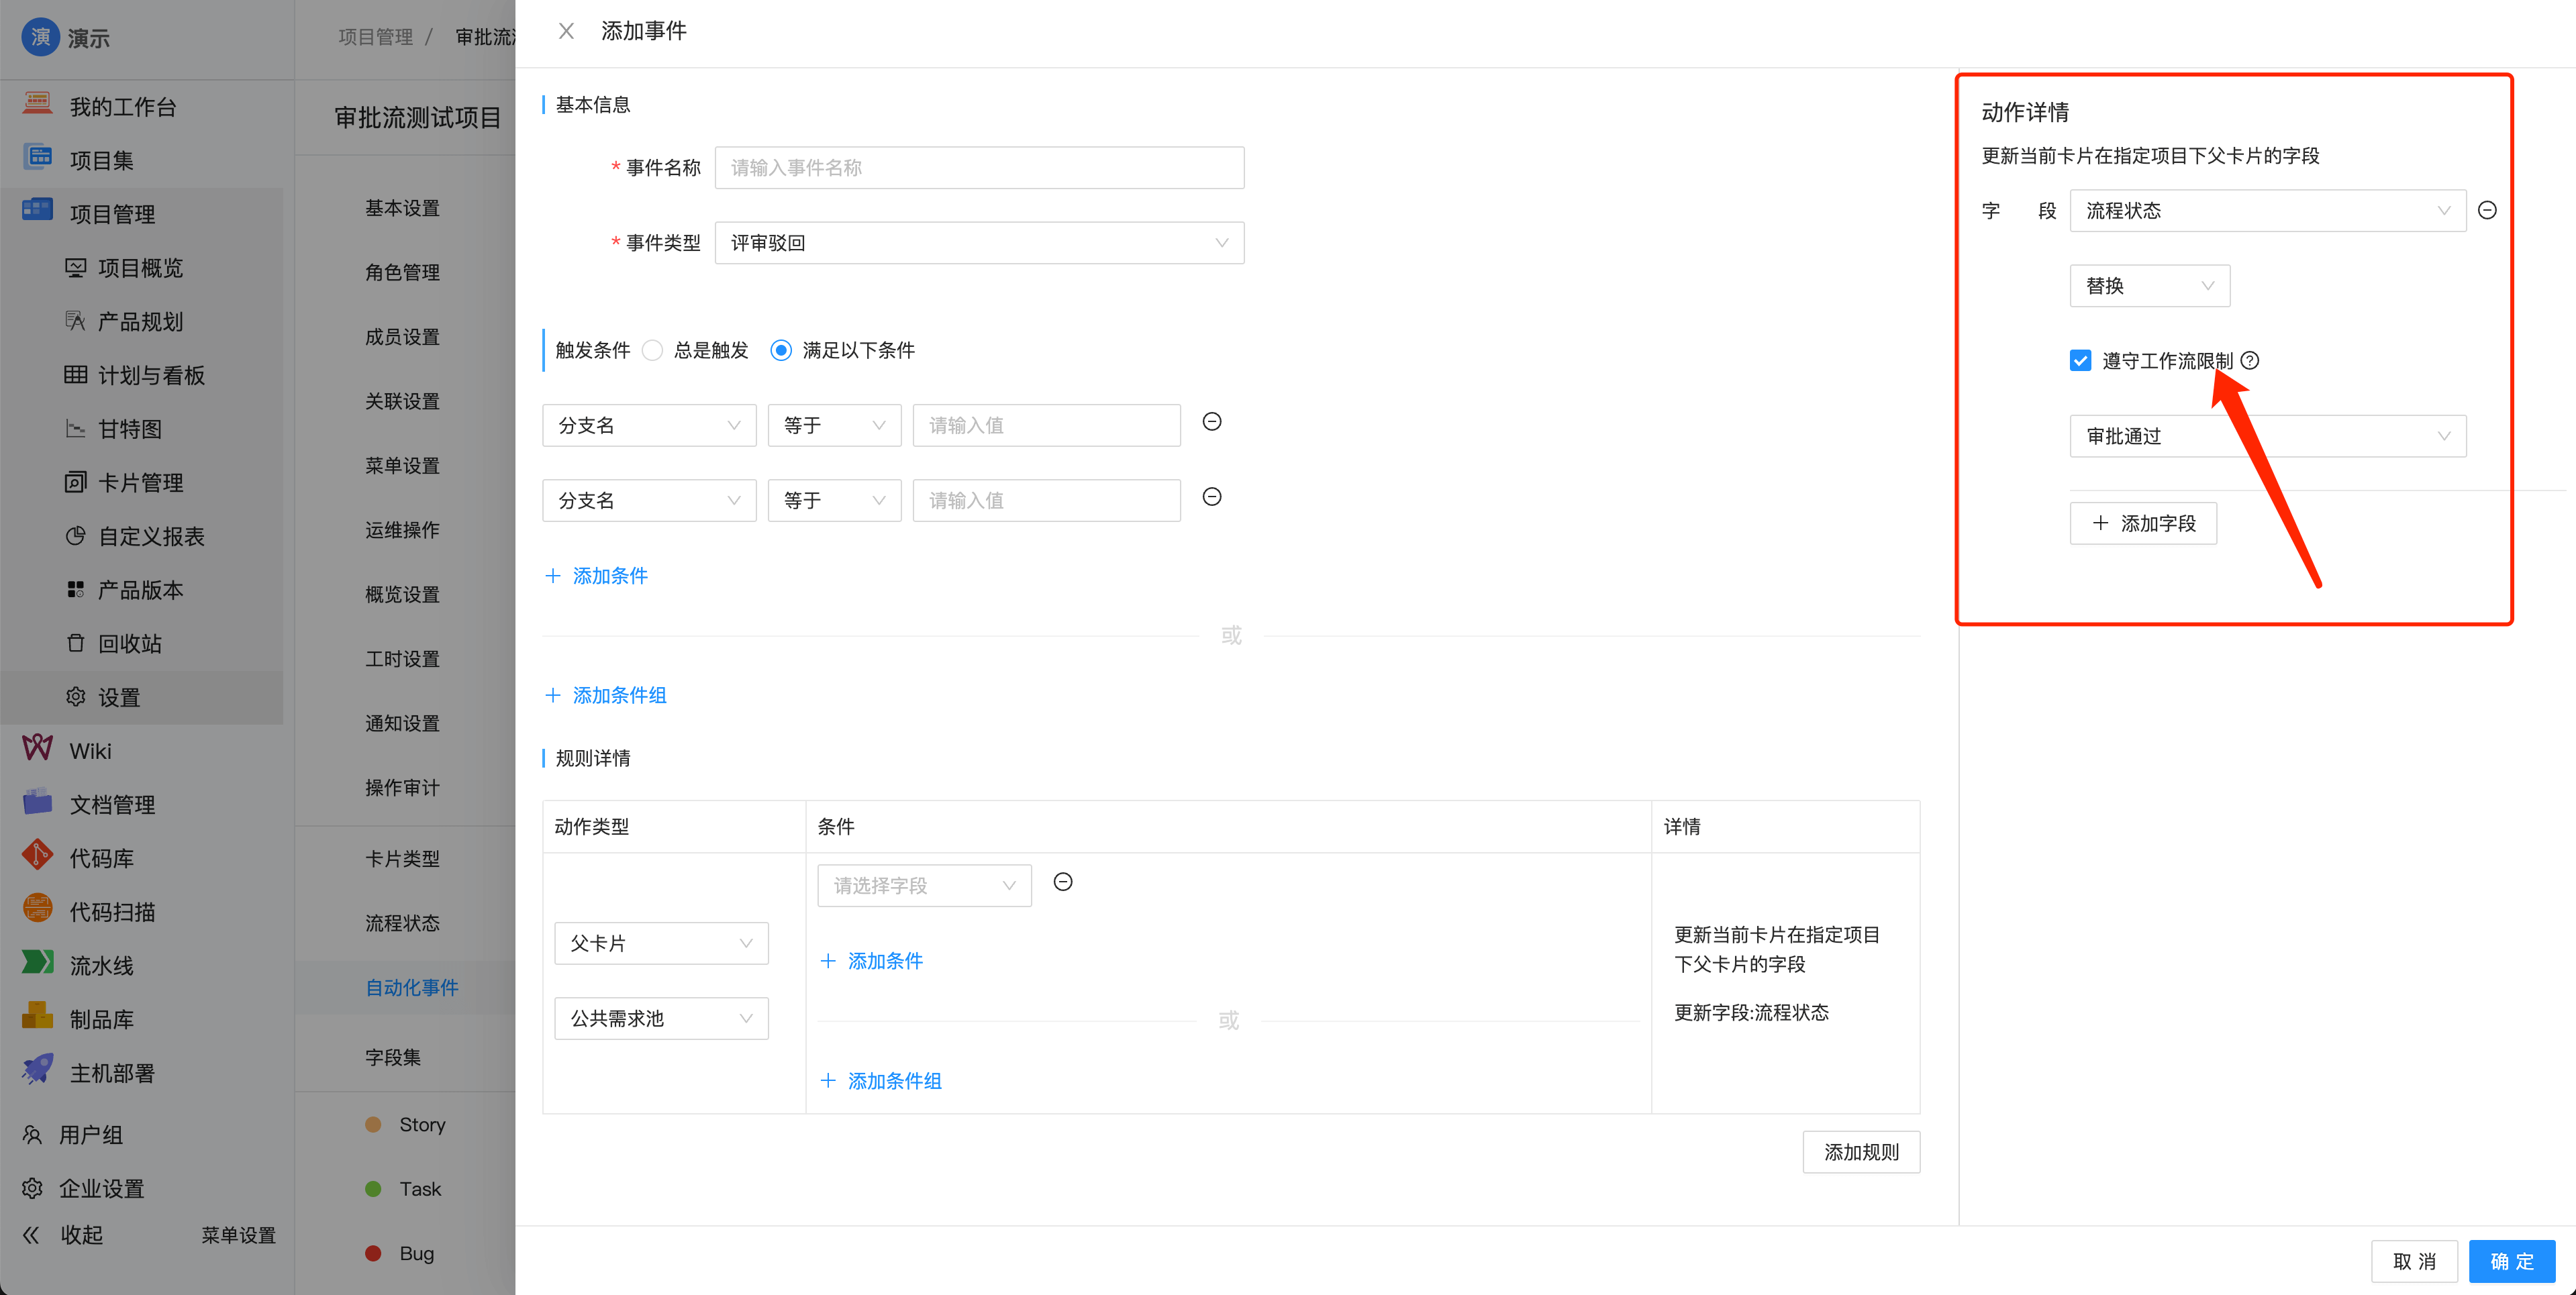Click the 添加规则 button

pos(1860,1151)
